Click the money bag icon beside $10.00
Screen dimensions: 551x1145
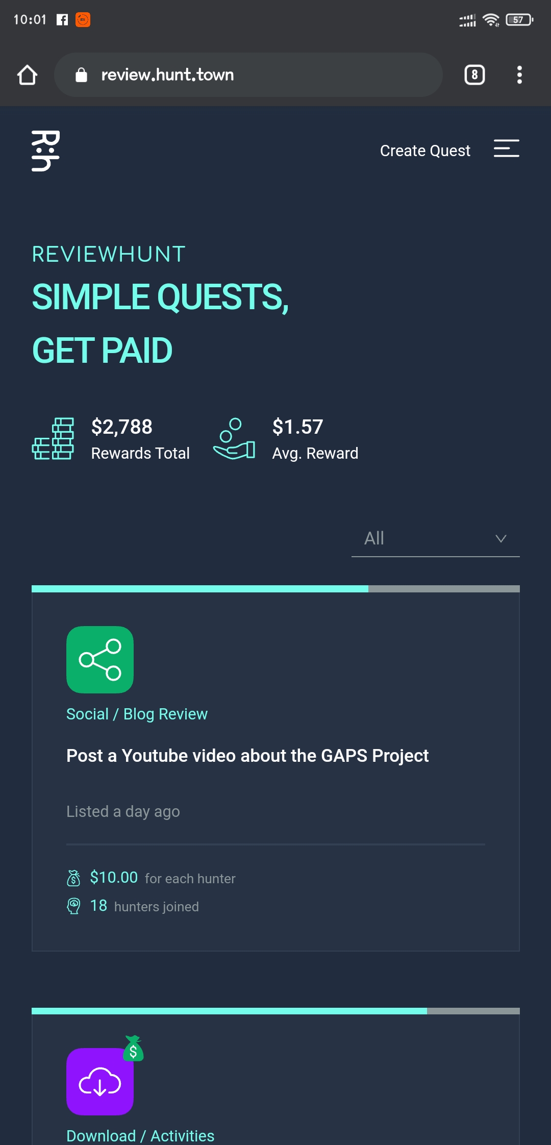click(x=74, y=877)
